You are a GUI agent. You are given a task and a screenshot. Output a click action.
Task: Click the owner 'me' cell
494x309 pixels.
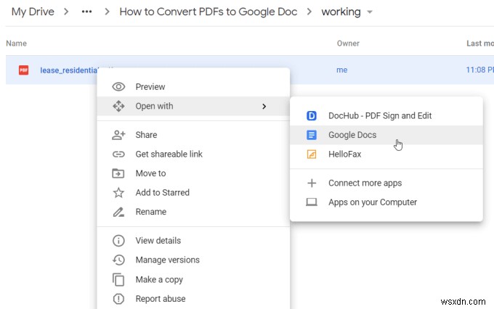coord(342,70)
